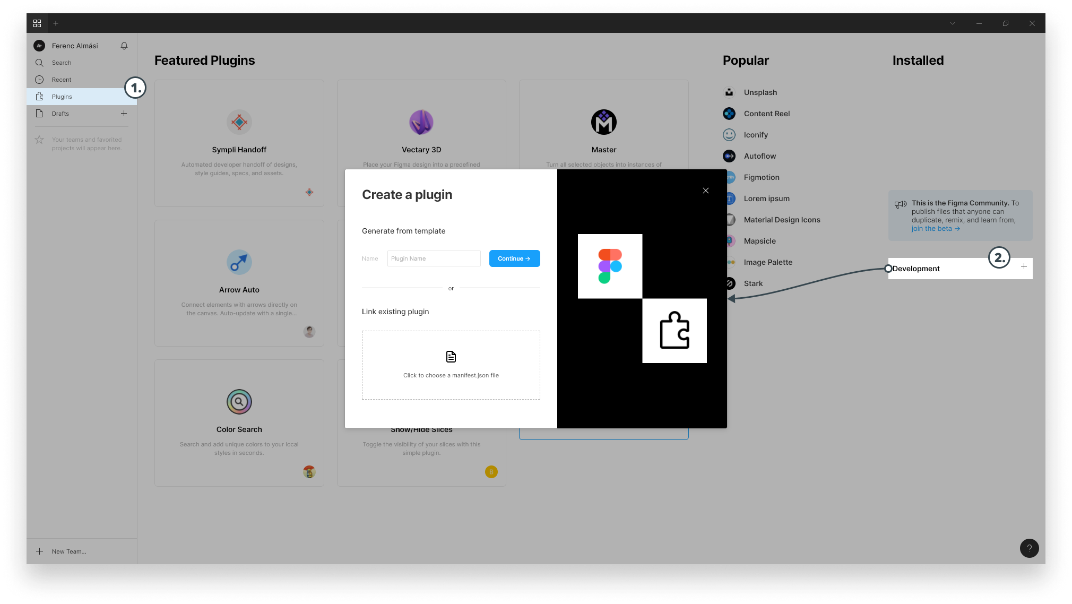
Task: Toggle bell notification icon on
Action: tap(124, 46)
